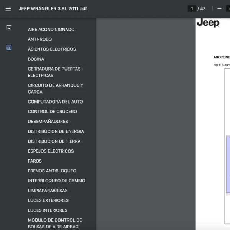This screenshot has width=230, height=230.
Task: Open the DISTRIBUCION DE ENERGIA section
Action: pyautogui.click(x=56, y=131)
